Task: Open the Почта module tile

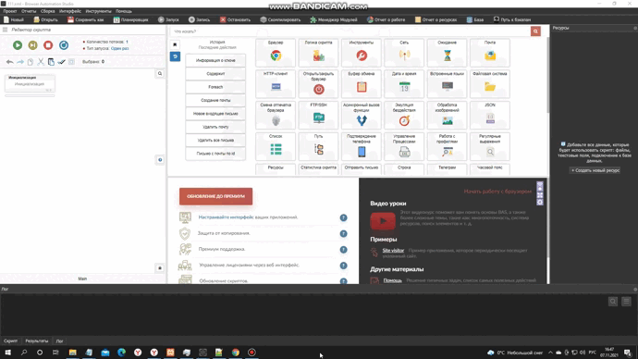Action: coord(490,53)
